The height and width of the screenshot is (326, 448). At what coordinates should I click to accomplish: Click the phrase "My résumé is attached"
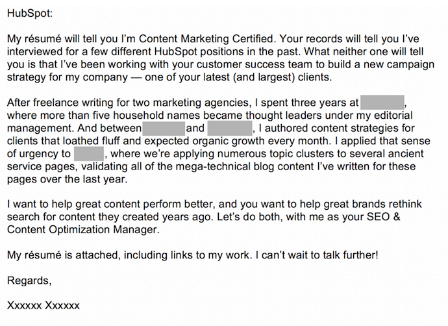click(x=58, y=255)
